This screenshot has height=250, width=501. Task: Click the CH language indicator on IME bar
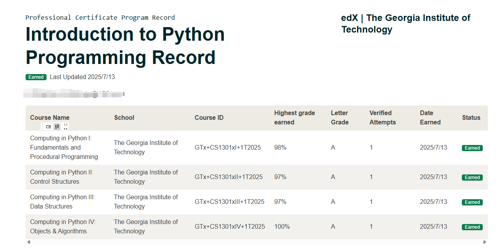point(48,127)
